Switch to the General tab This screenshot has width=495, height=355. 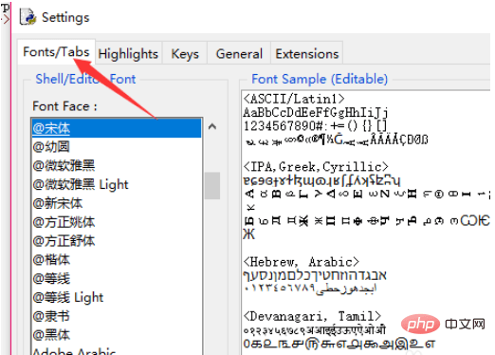[239, 53]
